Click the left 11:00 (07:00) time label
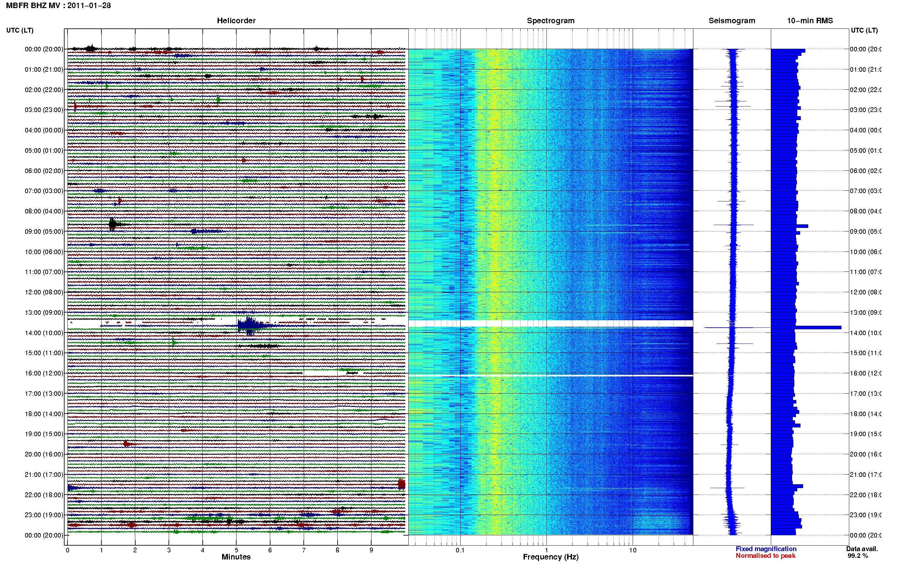 coord(44,272)
